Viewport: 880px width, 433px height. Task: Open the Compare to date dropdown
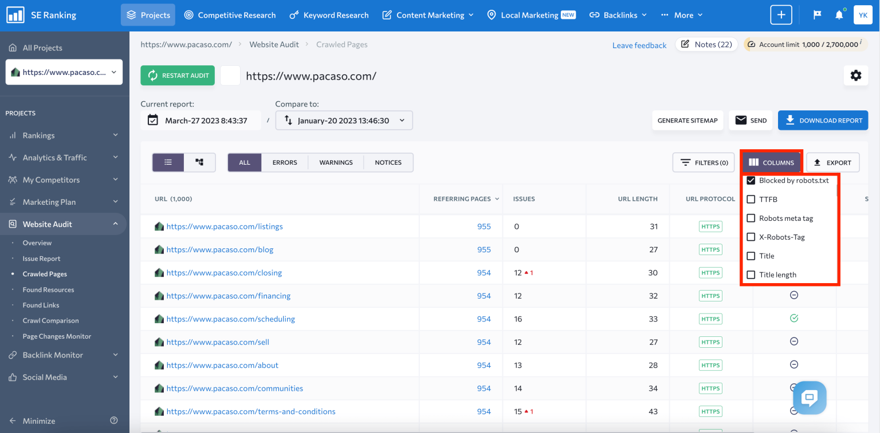[x=344, y=120]
